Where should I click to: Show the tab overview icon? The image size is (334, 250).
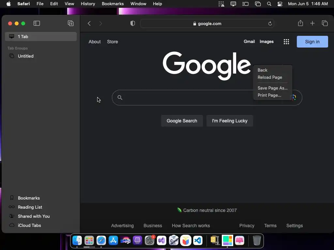click(x=325, y=23)
